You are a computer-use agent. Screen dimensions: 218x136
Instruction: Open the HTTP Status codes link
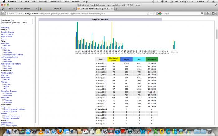[x=9, y=125]
